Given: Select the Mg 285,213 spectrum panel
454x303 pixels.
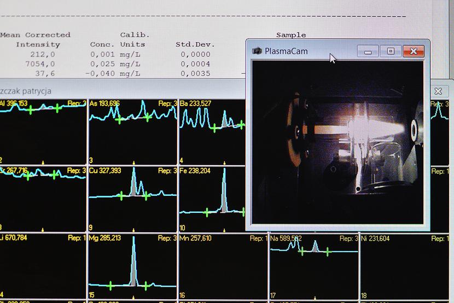Looking at the screenshot, I should pyautogui.click(x=132, y=266).
